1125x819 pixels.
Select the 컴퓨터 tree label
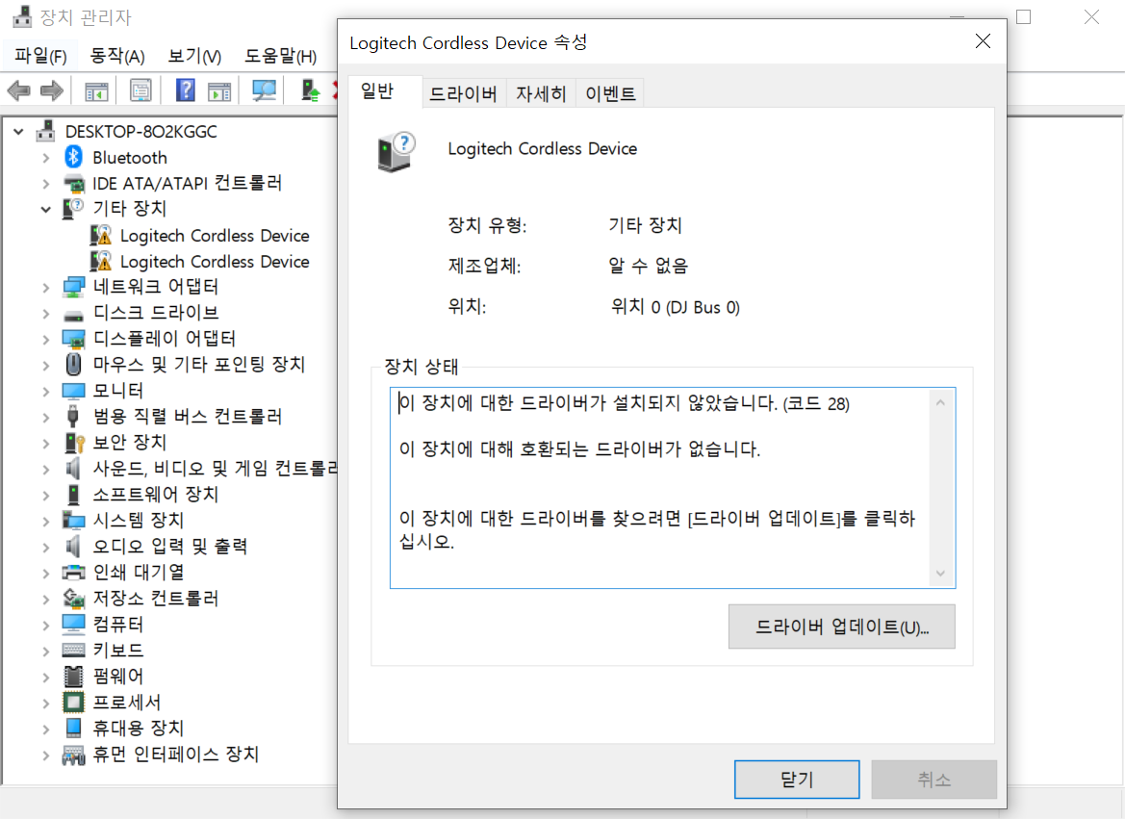[x=117, y=625]
